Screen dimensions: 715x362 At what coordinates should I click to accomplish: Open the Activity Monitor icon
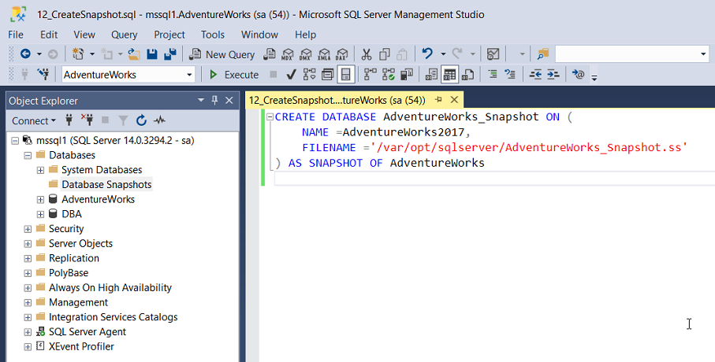[x=493, y=54]
